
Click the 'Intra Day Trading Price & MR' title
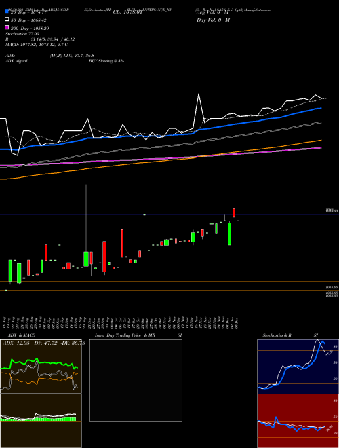[125, 335]
